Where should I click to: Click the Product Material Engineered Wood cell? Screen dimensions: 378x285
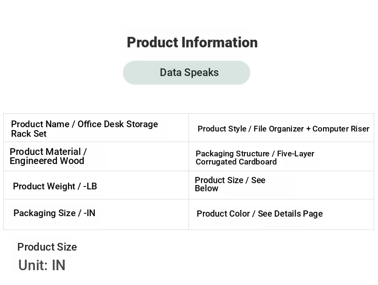96,156
